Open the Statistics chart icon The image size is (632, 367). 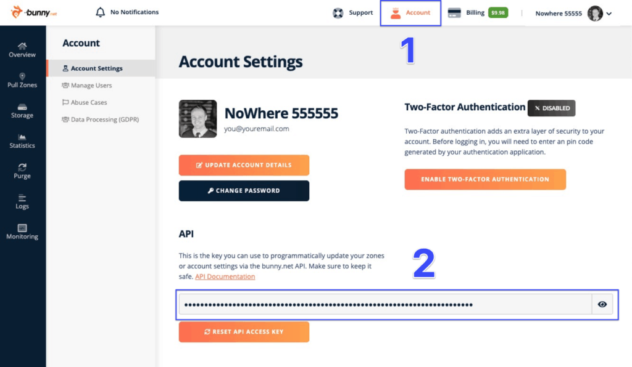pos(22,137)
